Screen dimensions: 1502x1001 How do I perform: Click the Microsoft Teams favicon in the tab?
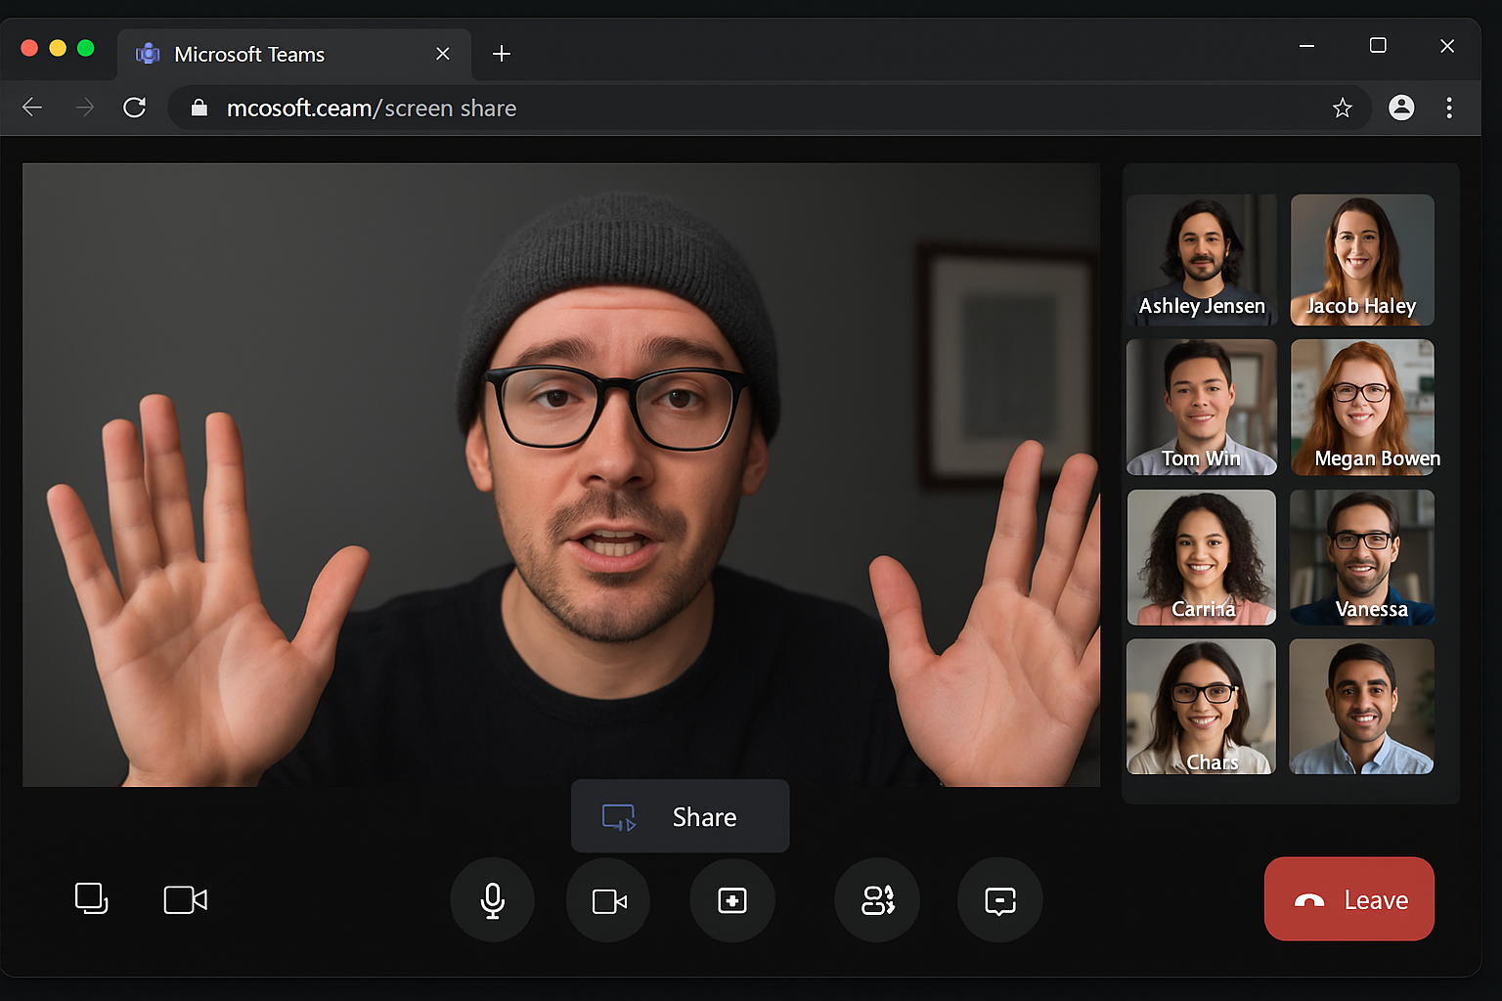148,54
